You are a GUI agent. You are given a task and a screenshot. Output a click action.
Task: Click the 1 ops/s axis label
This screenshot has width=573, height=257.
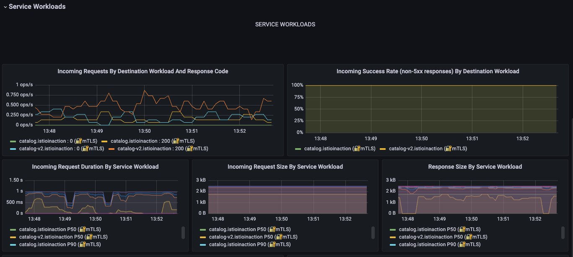pyautogui.click(x=24, y=85)
